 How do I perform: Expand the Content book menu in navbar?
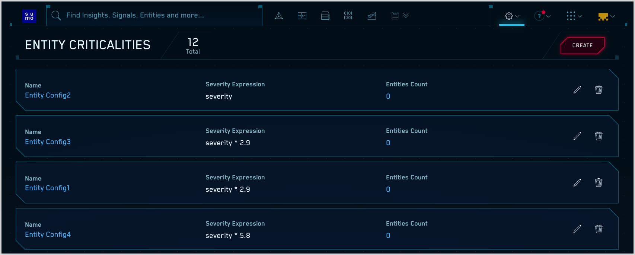[x=400, y=16]
